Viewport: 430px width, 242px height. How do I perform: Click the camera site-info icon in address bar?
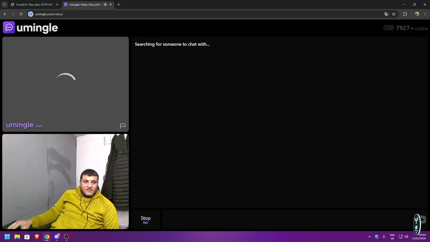coord(31,14)
